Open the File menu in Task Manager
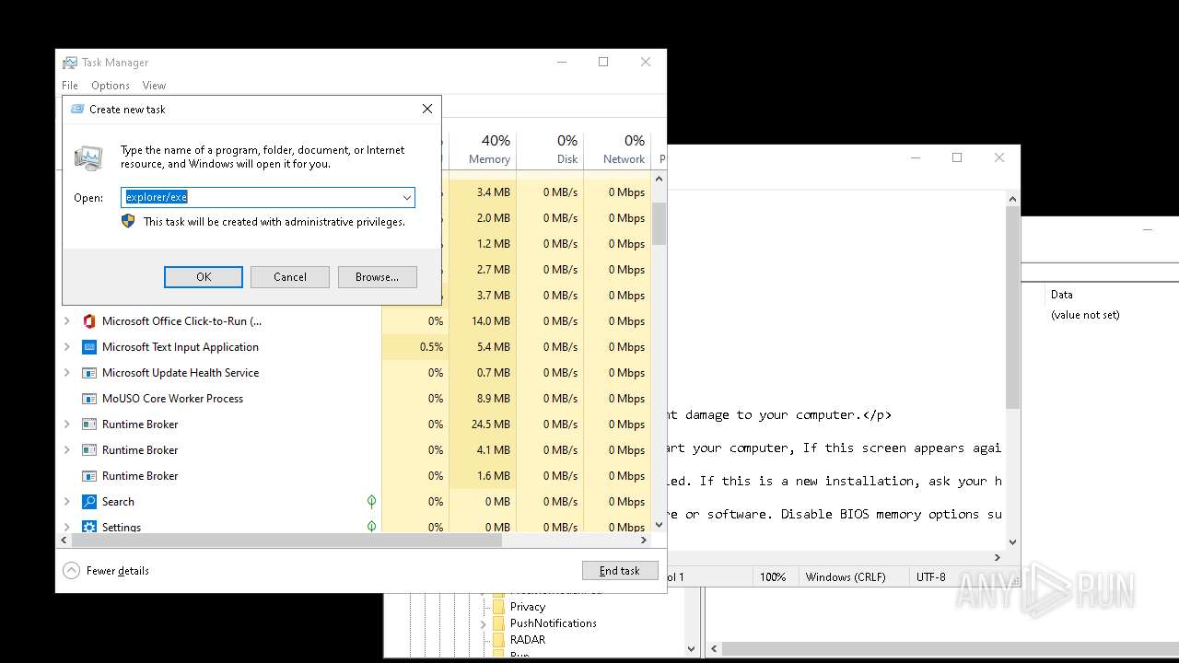The height and width of the screenshot is (663, 1179). [x=70, y=86]
